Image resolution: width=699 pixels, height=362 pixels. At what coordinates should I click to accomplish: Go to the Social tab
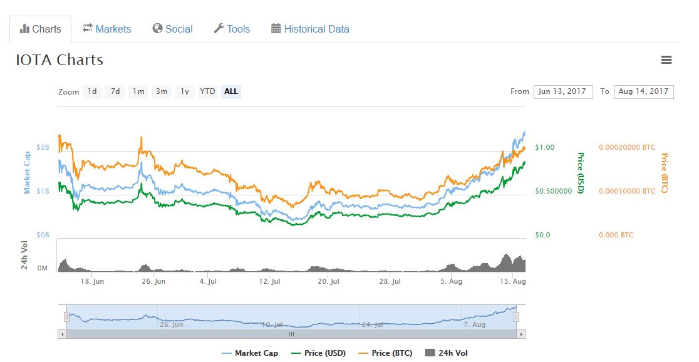[172, 29]
